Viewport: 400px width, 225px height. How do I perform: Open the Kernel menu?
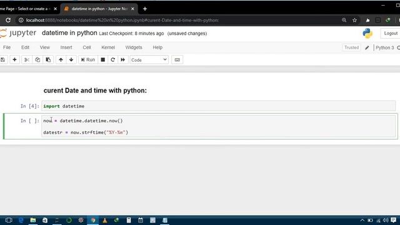click(108, 47)
